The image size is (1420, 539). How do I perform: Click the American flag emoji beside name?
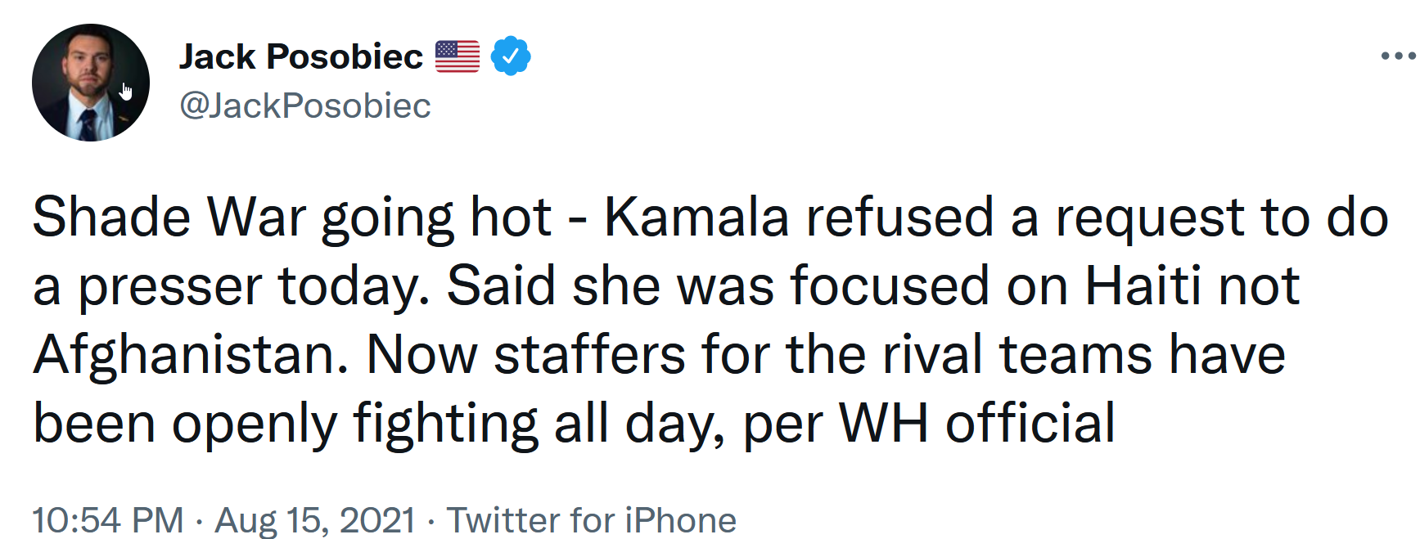458,56
